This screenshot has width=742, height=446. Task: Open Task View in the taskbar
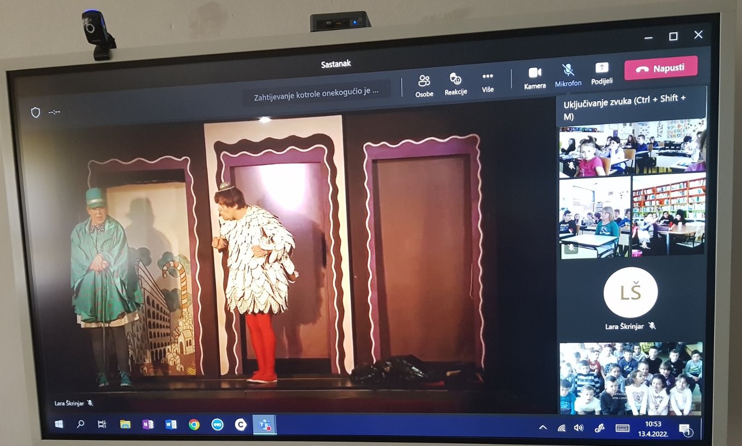102,424
